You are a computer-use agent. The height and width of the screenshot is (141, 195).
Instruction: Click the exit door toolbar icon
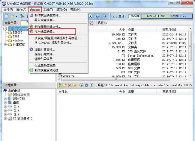tap(104, 16)
